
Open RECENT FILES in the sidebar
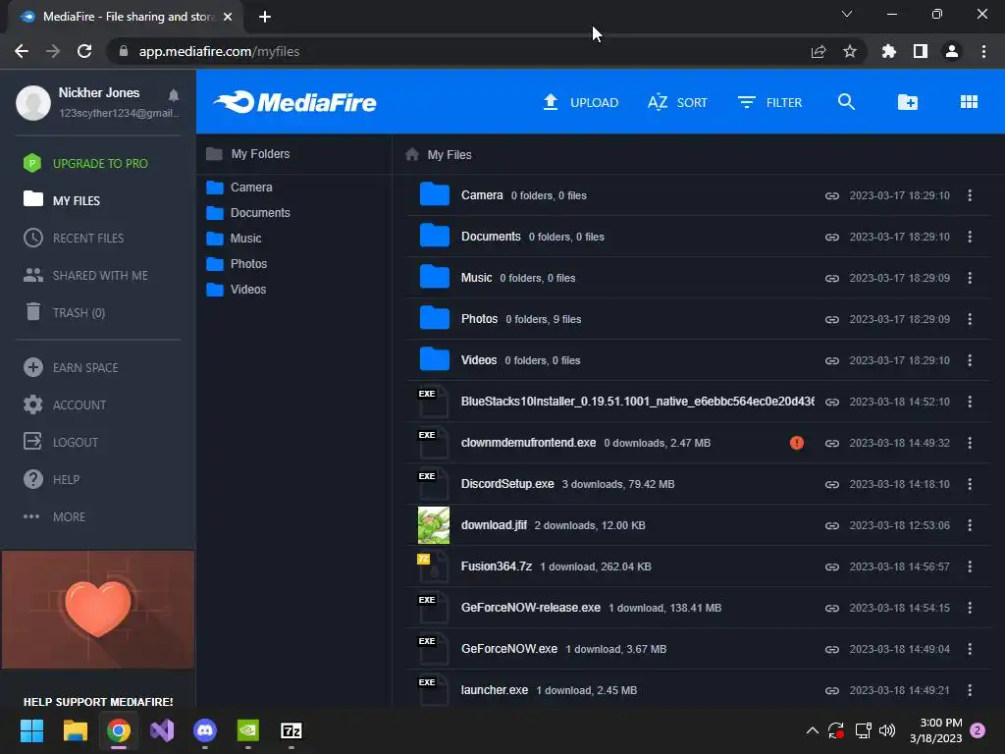(x=74, y=238)
